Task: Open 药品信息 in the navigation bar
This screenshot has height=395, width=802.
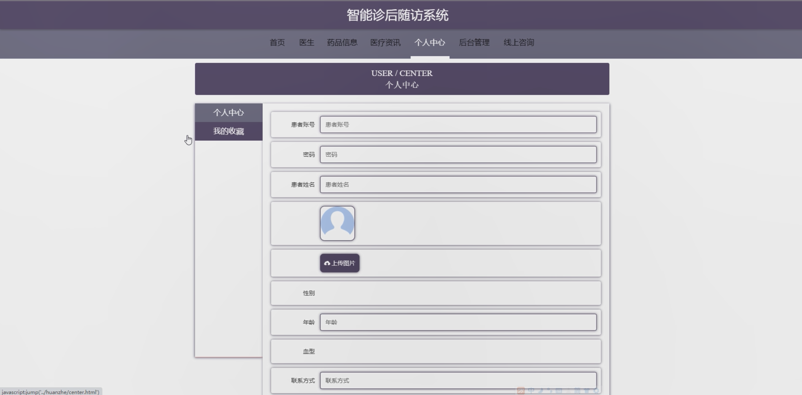Action: point(342,43)
